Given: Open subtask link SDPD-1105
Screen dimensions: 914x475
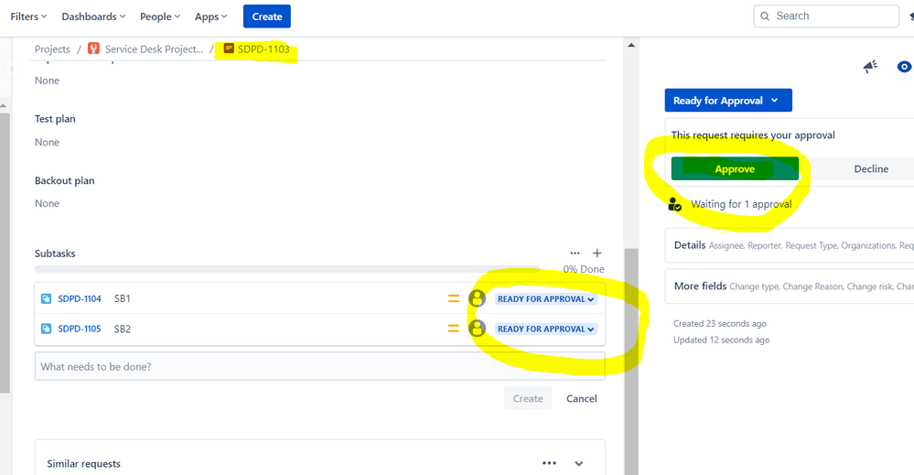Looking at the screenshot, I should point(80,329).
